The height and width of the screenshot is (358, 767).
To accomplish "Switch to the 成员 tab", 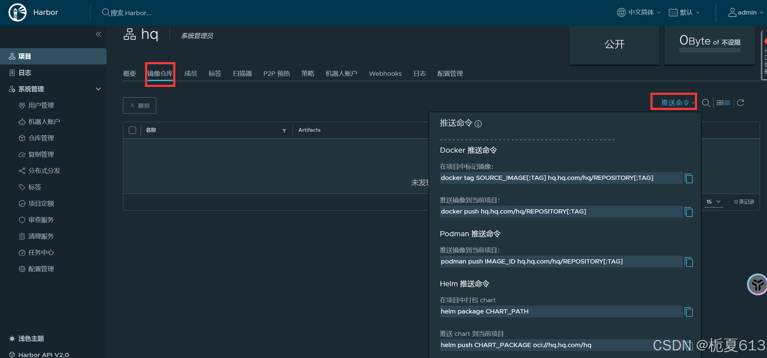I will point(191,74).
